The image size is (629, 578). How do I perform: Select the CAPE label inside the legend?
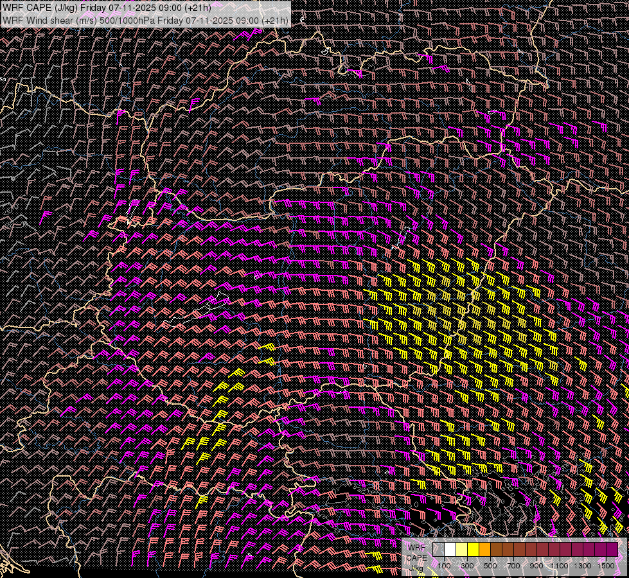point(416,557)
